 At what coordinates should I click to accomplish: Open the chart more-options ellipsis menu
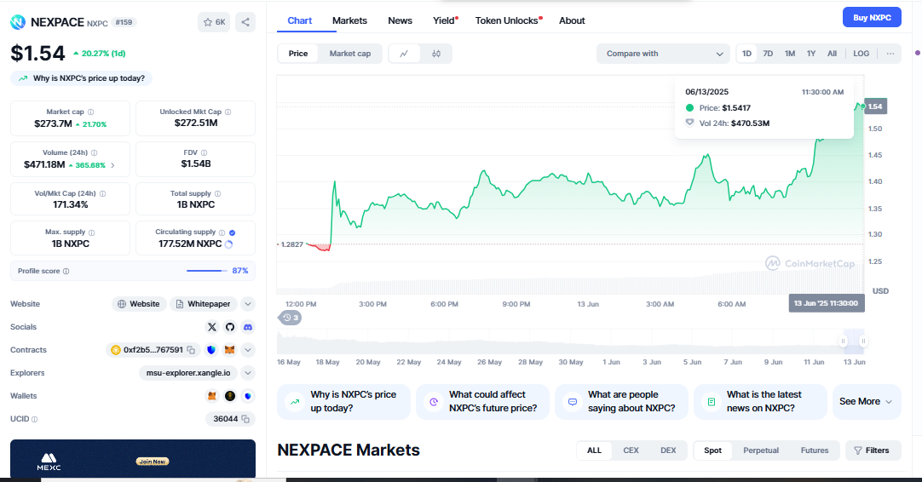pos(890,54)
